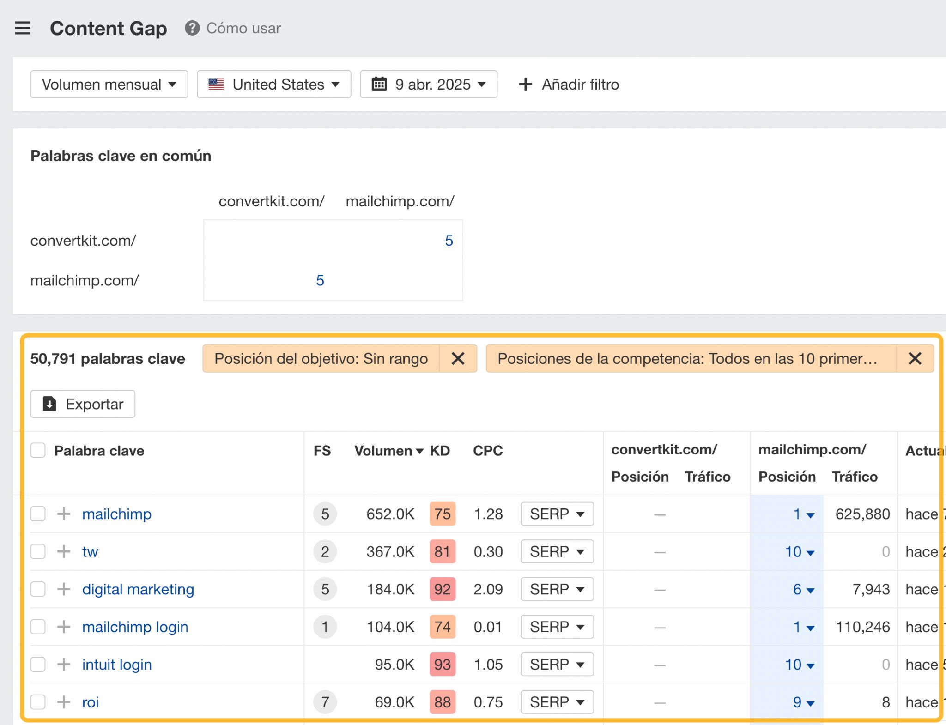Click the plus icon beside "Añadir filtro"

click(x=526, y=84)
